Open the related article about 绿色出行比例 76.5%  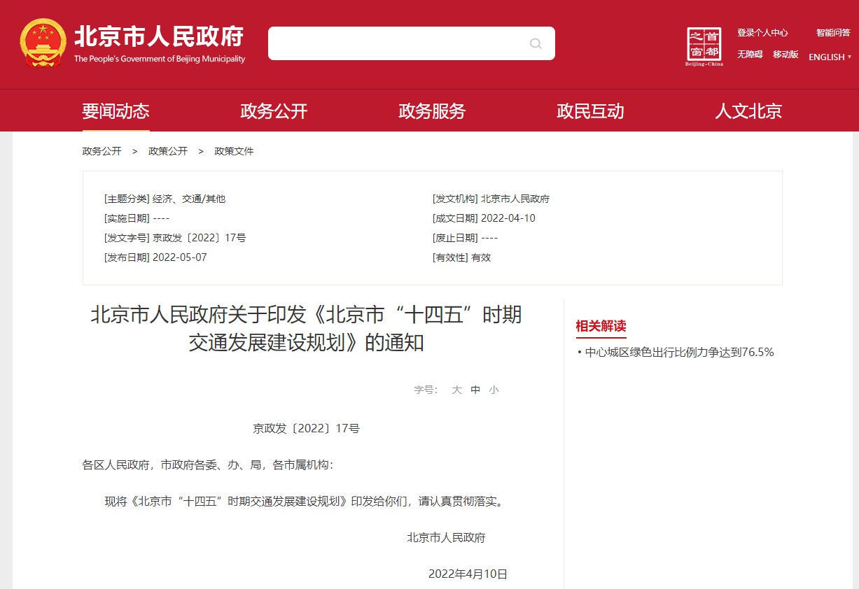pos(679,353)
